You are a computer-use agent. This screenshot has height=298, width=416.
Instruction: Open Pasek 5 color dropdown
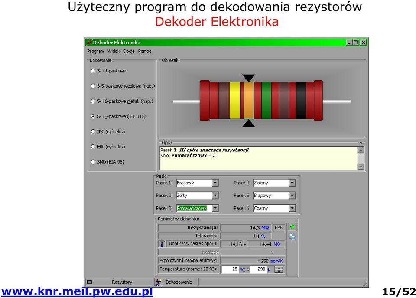coord(292,196)
